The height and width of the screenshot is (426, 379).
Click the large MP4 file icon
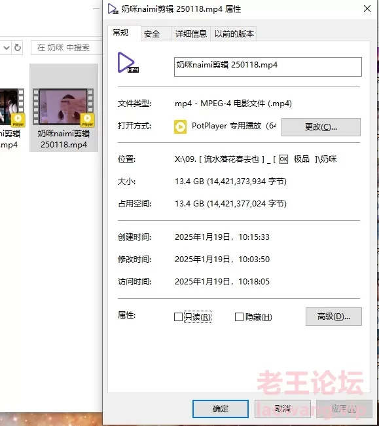pyautogui.click(x=128, y=62)
